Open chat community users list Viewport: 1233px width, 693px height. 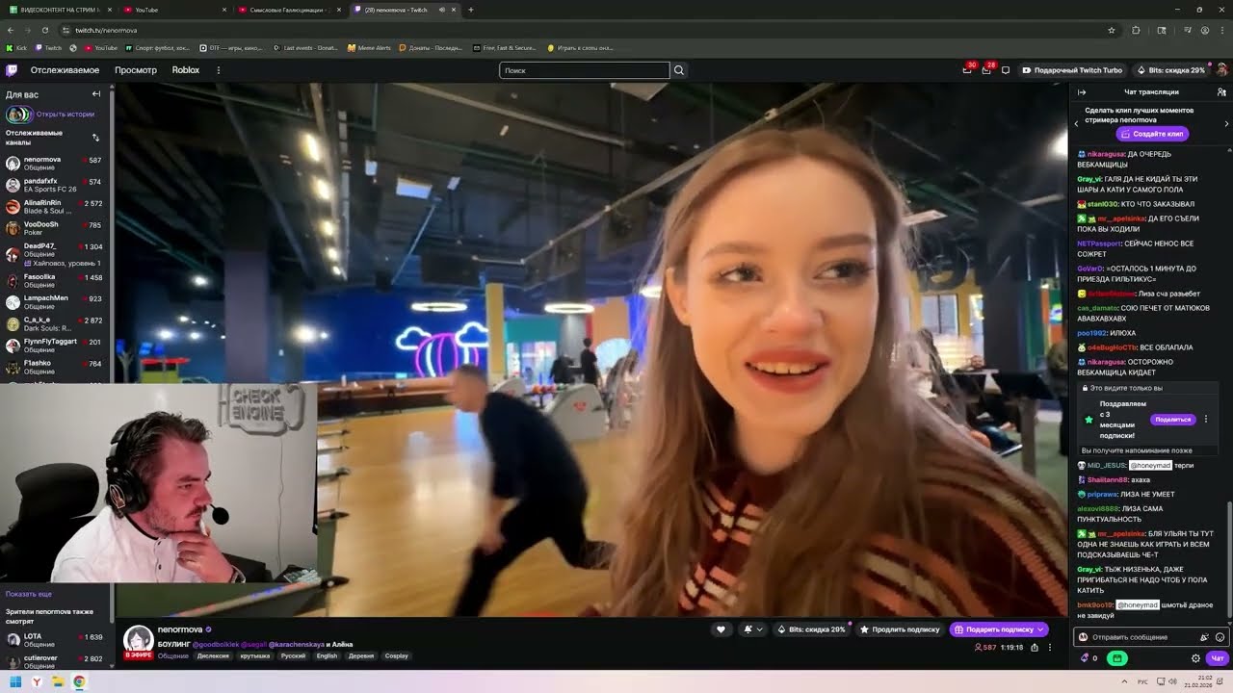pos(1221,92)
